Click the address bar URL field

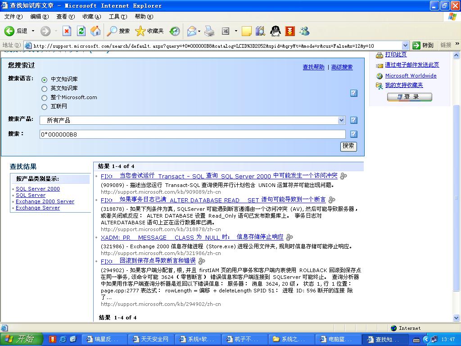[x=214, y=46]
